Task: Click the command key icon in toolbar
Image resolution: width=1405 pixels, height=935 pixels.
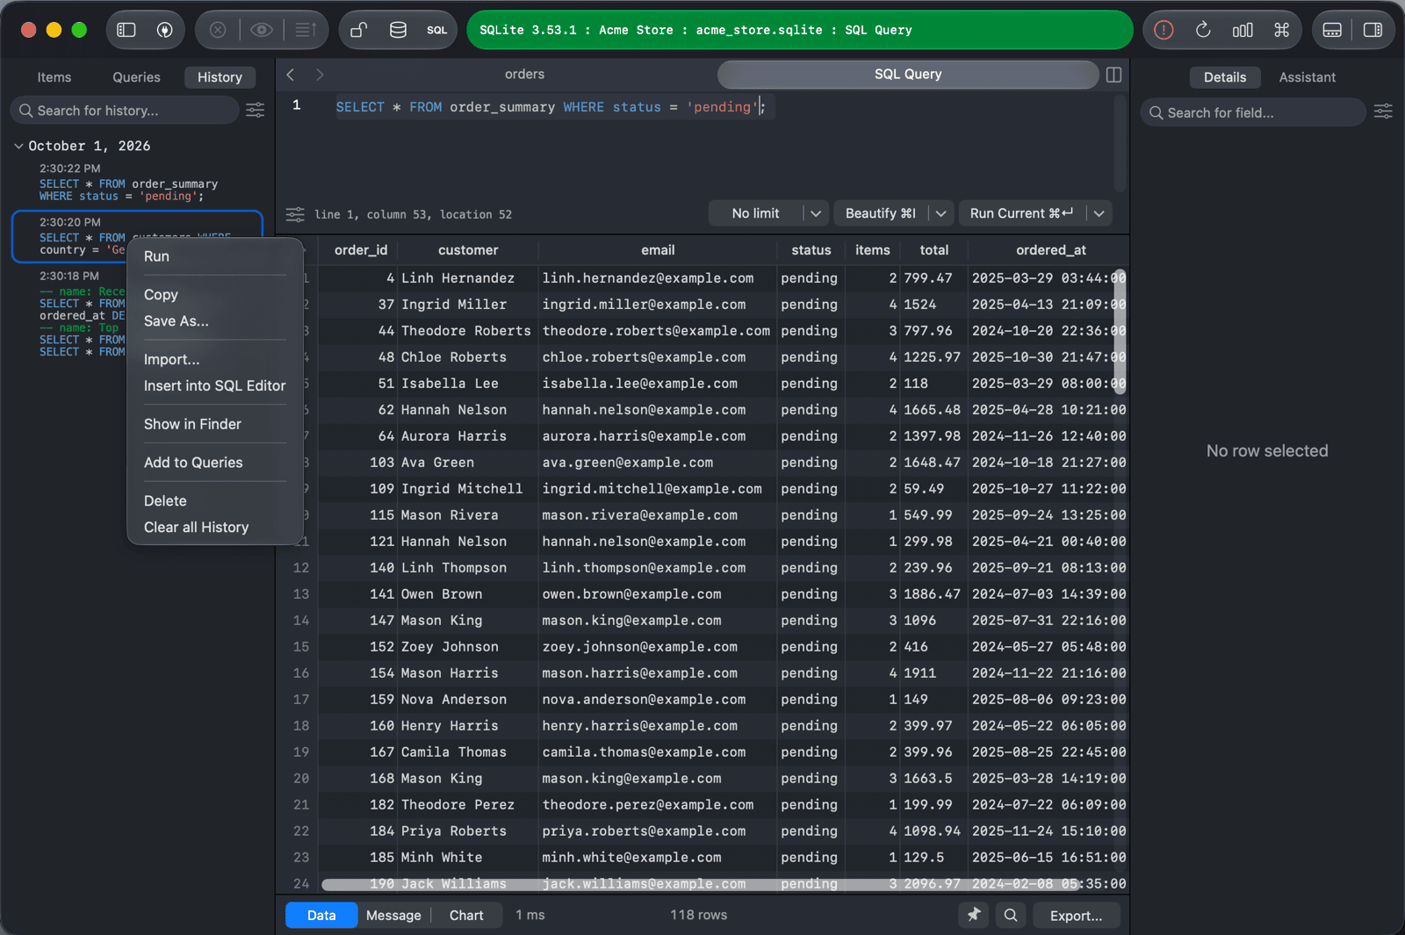Action: click(1282, 30)
